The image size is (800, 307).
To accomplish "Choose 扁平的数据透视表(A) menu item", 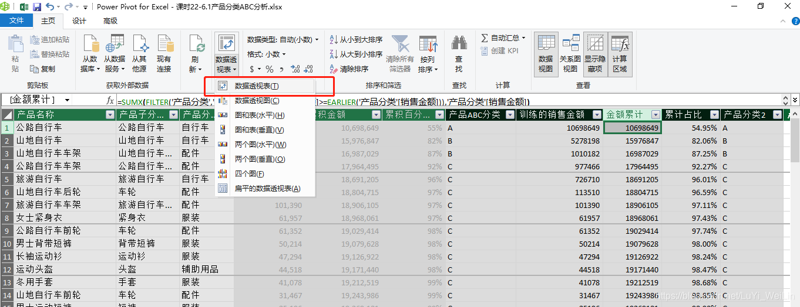I will pos(265,188).
